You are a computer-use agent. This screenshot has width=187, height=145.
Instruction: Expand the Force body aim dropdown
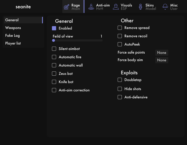point(162,60)
